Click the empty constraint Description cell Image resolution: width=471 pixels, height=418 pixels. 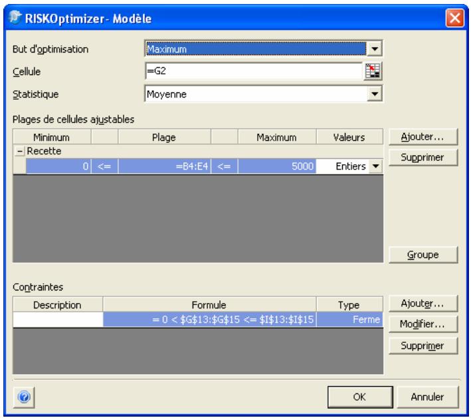(x=58, y=320)
